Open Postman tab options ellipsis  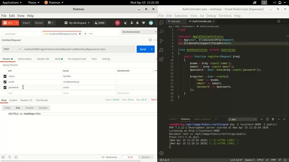click(x=91, y=34)
